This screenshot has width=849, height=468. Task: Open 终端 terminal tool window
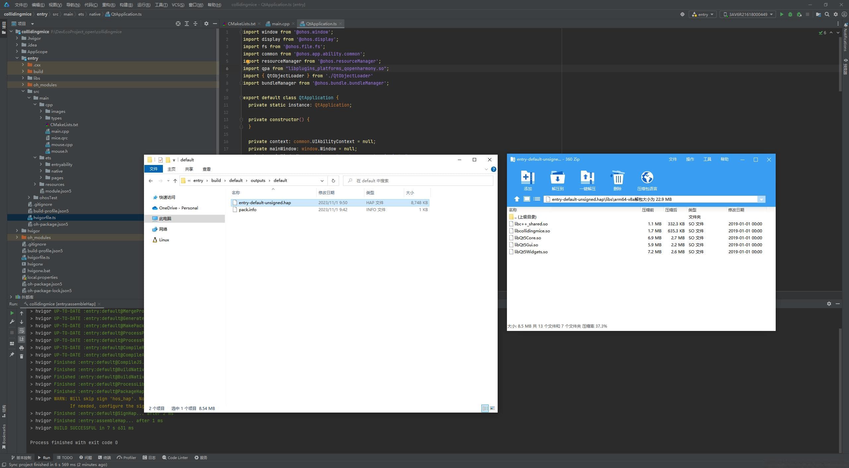pos(104,457)
